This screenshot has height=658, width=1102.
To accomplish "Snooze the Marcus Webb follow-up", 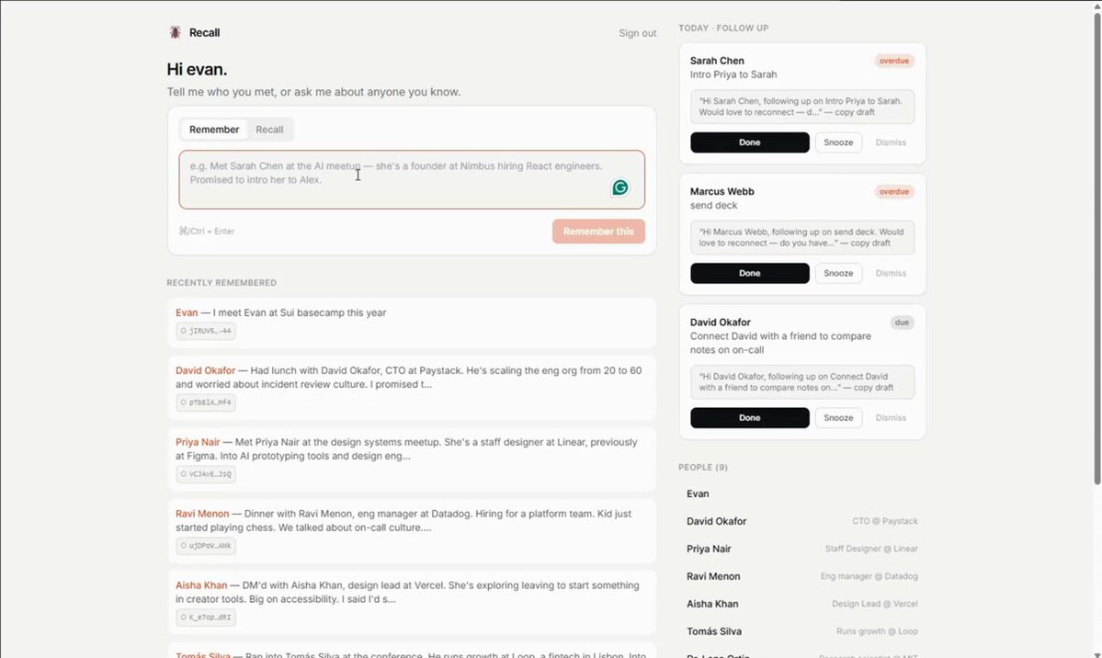I will [837, 273].
